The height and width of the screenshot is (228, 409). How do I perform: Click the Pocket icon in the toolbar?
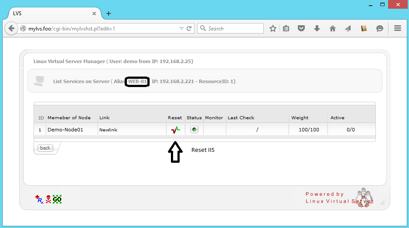(x=301, y=28)
